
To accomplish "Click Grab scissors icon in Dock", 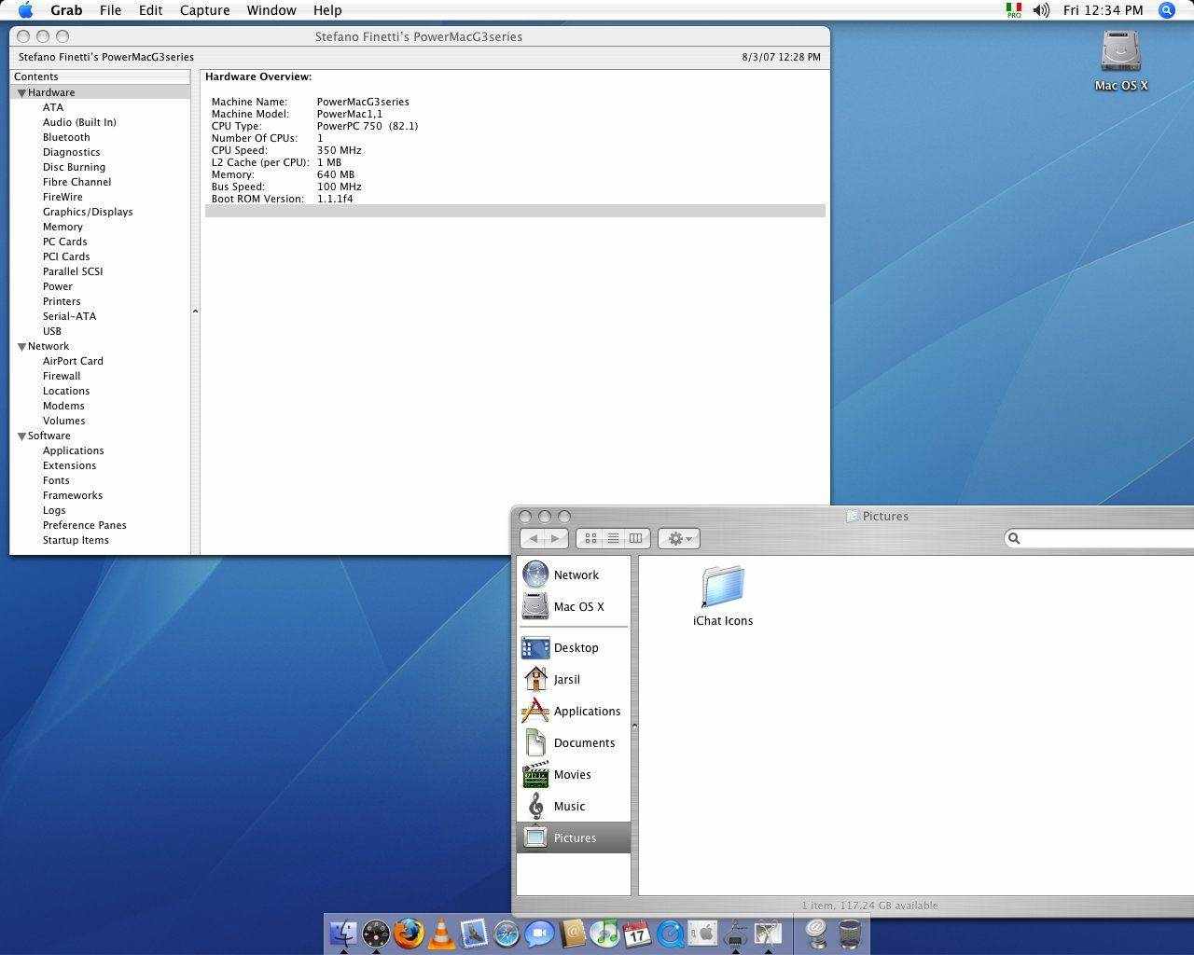I will pyautogui.click(x=768, y=933).
